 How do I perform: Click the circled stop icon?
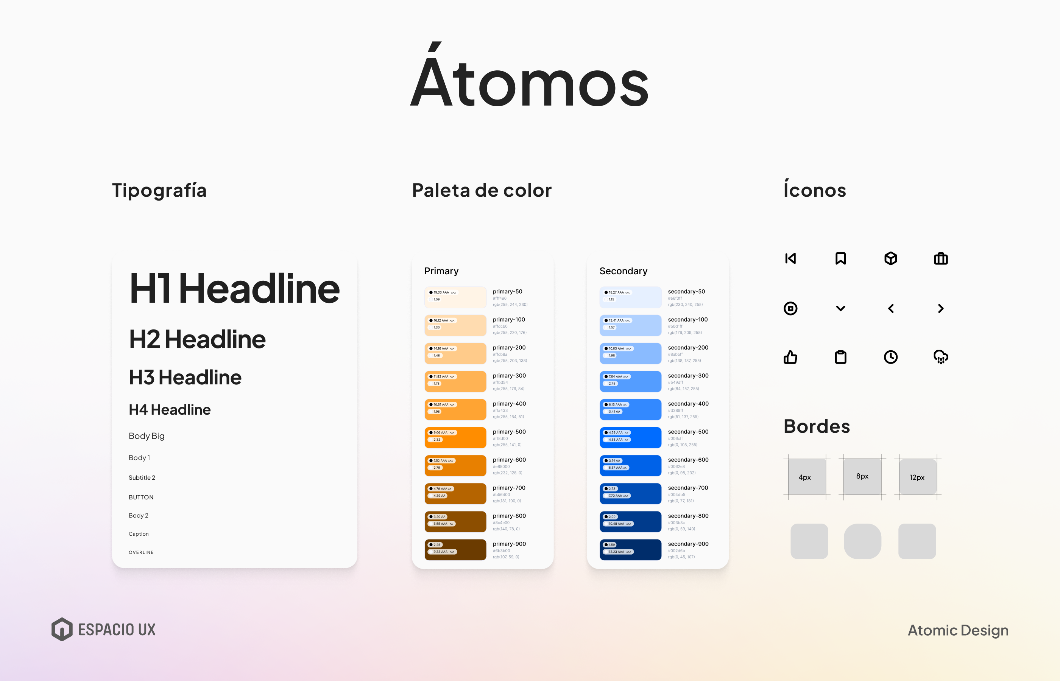790,308
